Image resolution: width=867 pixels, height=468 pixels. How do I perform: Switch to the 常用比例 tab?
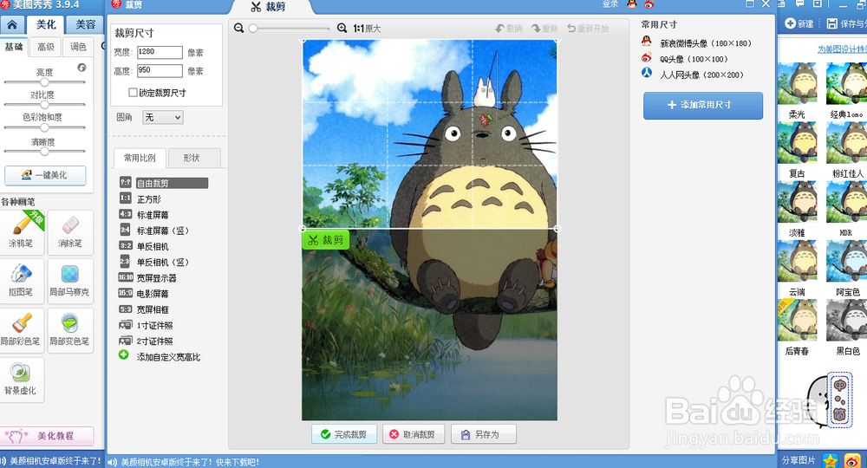[140, 158]
